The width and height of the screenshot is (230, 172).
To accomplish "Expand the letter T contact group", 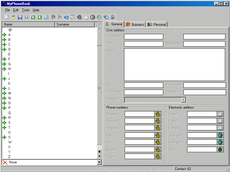I will click(x=4, y=127).
